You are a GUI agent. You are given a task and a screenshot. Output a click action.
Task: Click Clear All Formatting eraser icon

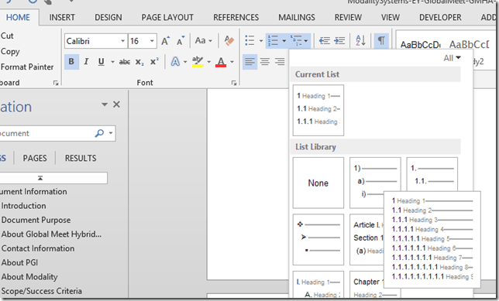click(x=229, y=41)
